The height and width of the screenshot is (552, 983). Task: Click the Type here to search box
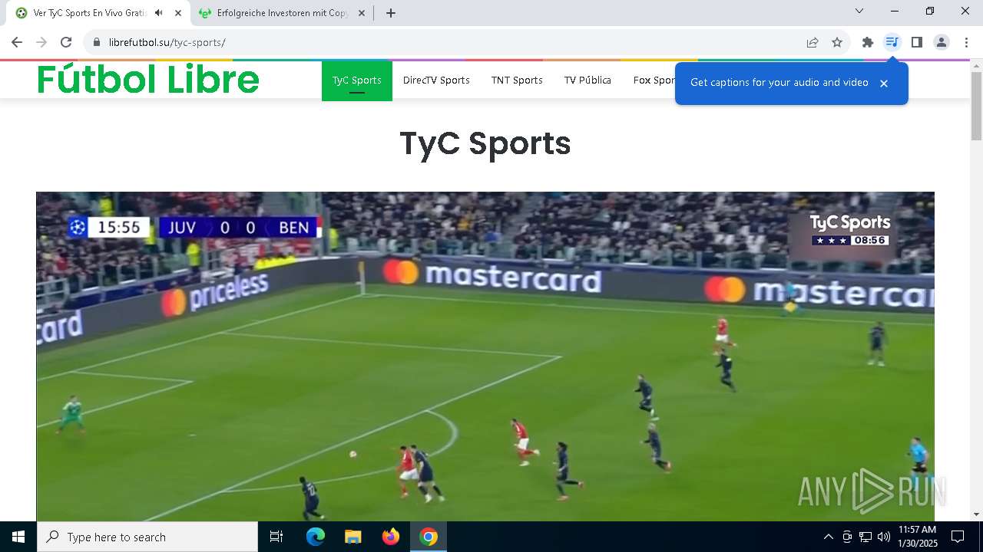tap(147, 537)
